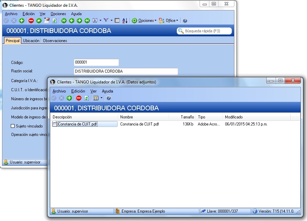Viewport: 307px width, 221px height.
Task: Go to first record with the green arrow
Action: [64, 21]
